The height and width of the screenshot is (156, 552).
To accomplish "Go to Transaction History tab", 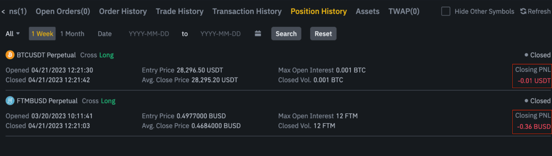I will coord(247,11).
